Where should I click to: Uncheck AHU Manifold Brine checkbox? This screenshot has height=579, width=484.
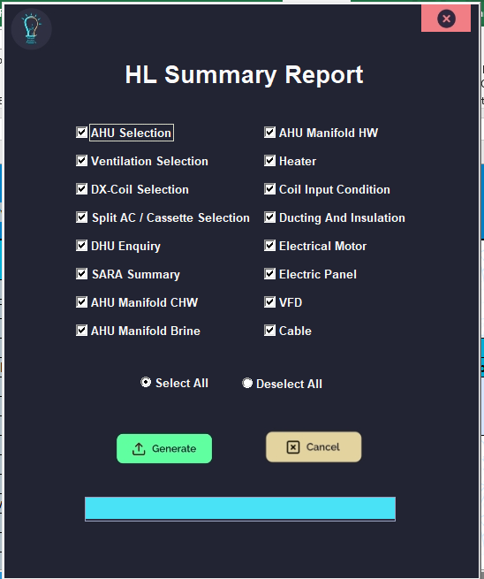(81, 330)
